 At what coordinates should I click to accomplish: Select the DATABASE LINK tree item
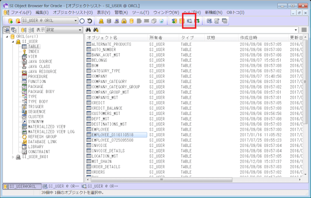coord(41,142)
